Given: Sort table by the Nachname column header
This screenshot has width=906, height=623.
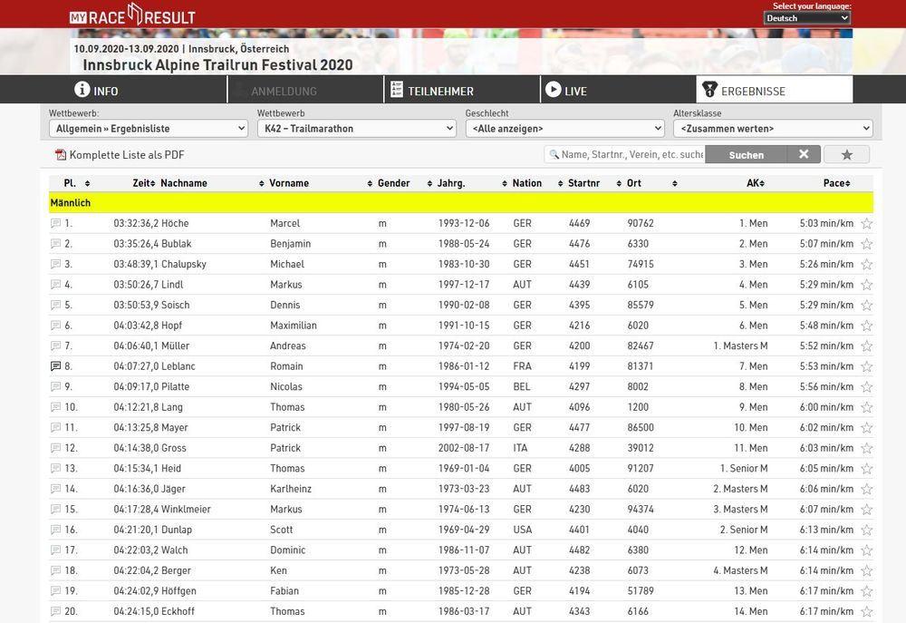Looking at the screenshot, I should click(184, 183).
